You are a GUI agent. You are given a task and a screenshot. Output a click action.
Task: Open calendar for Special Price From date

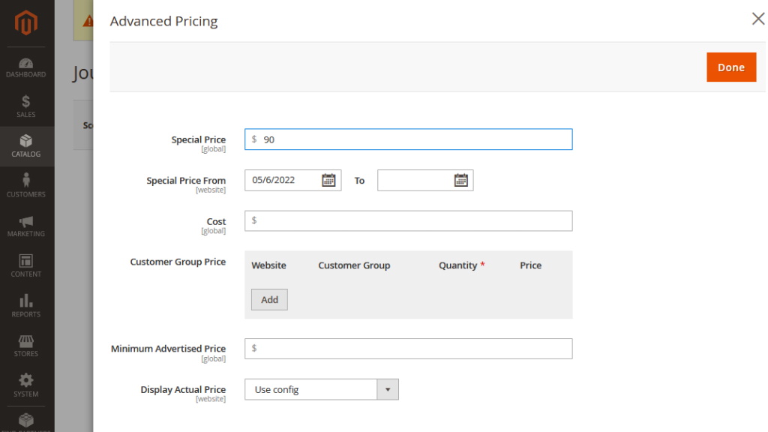(328, 180)
